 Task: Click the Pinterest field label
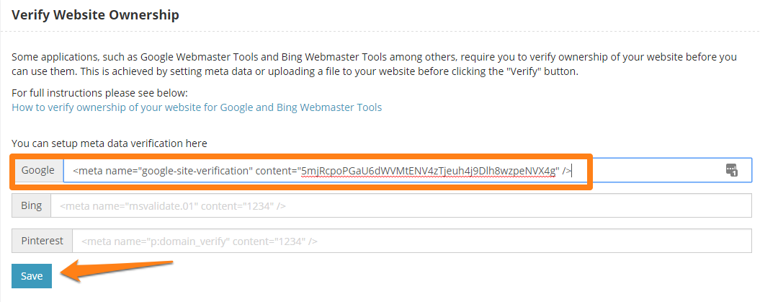coord(43,241)
